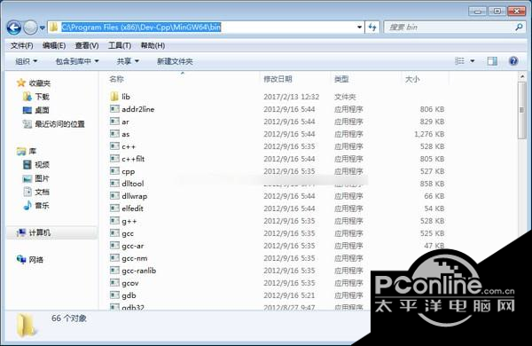Select the g++ application icon
532x346 pixels.
[114, 221]
